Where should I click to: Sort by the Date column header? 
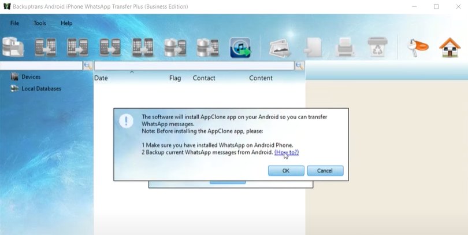click(x=101, y=78)
